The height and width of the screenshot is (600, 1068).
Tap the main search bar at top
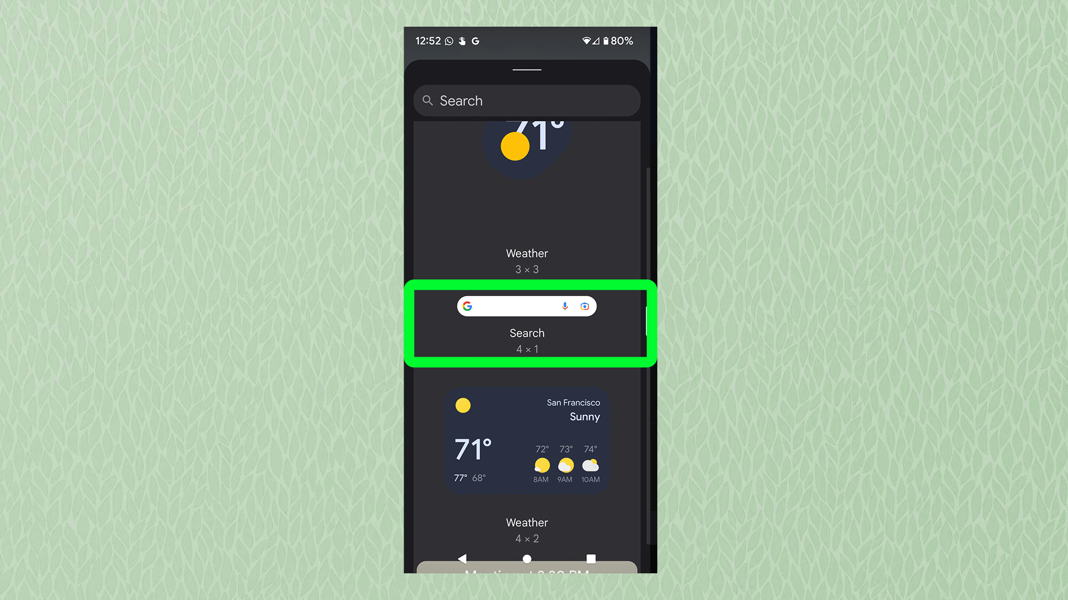click(527, 100)
